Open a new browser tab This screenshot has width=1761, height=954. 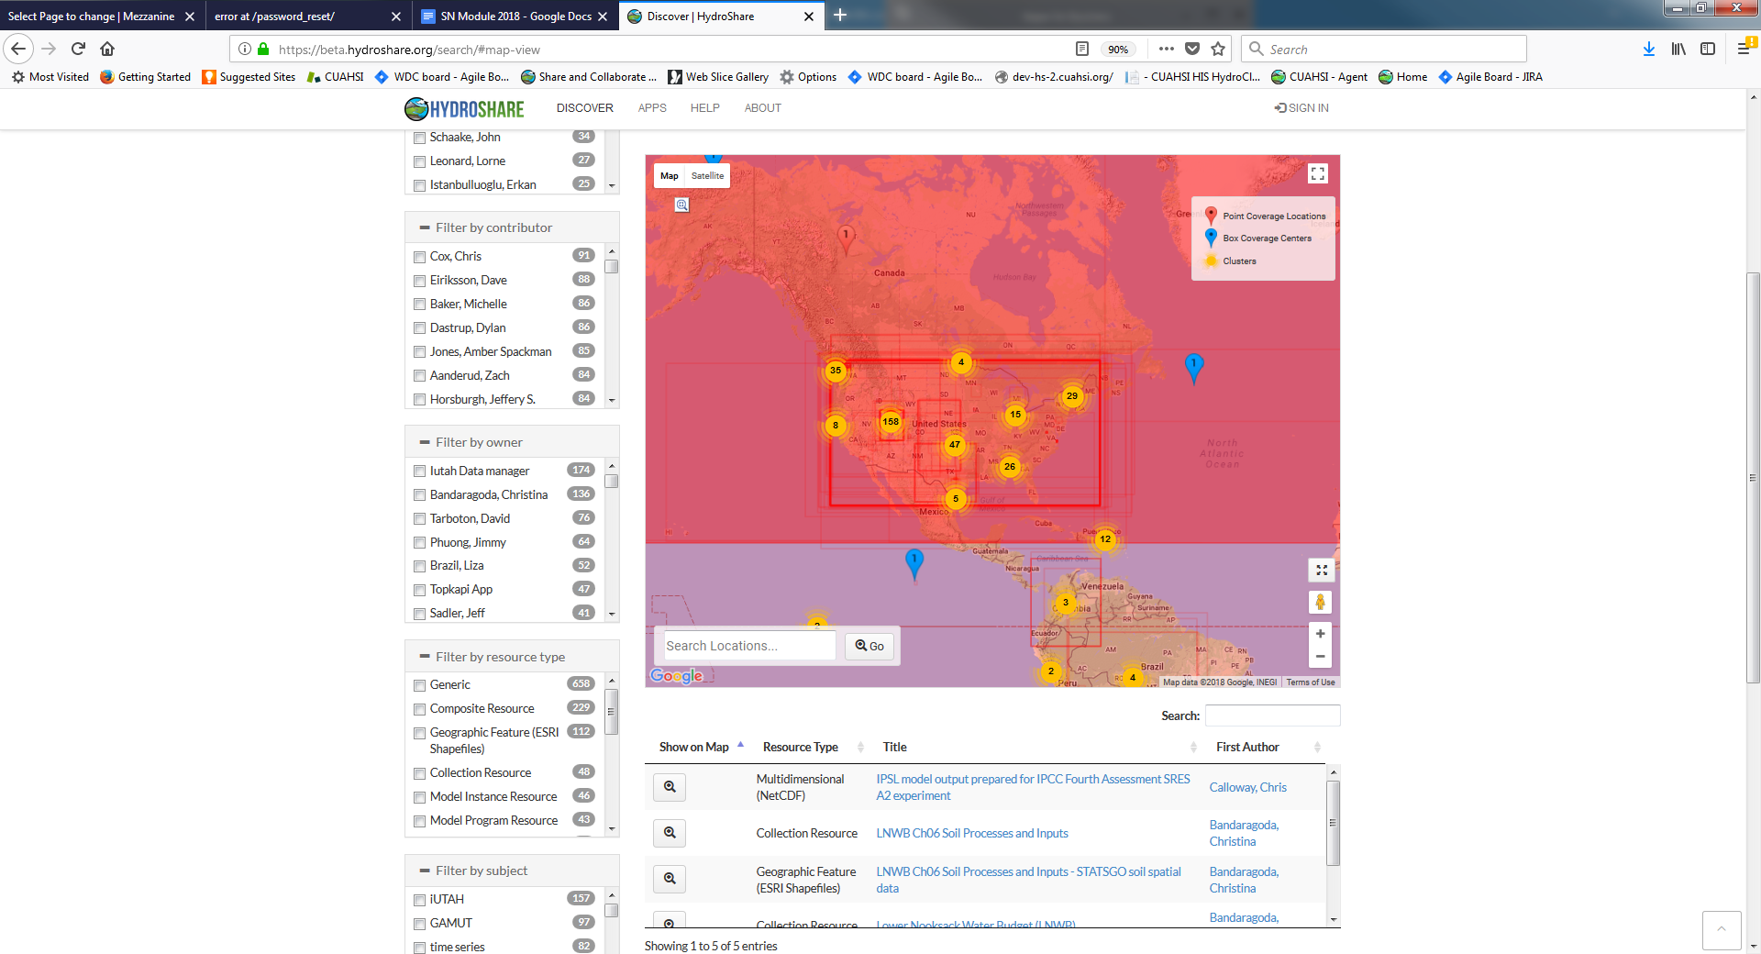pyautogui.click(x=840, y=16)
